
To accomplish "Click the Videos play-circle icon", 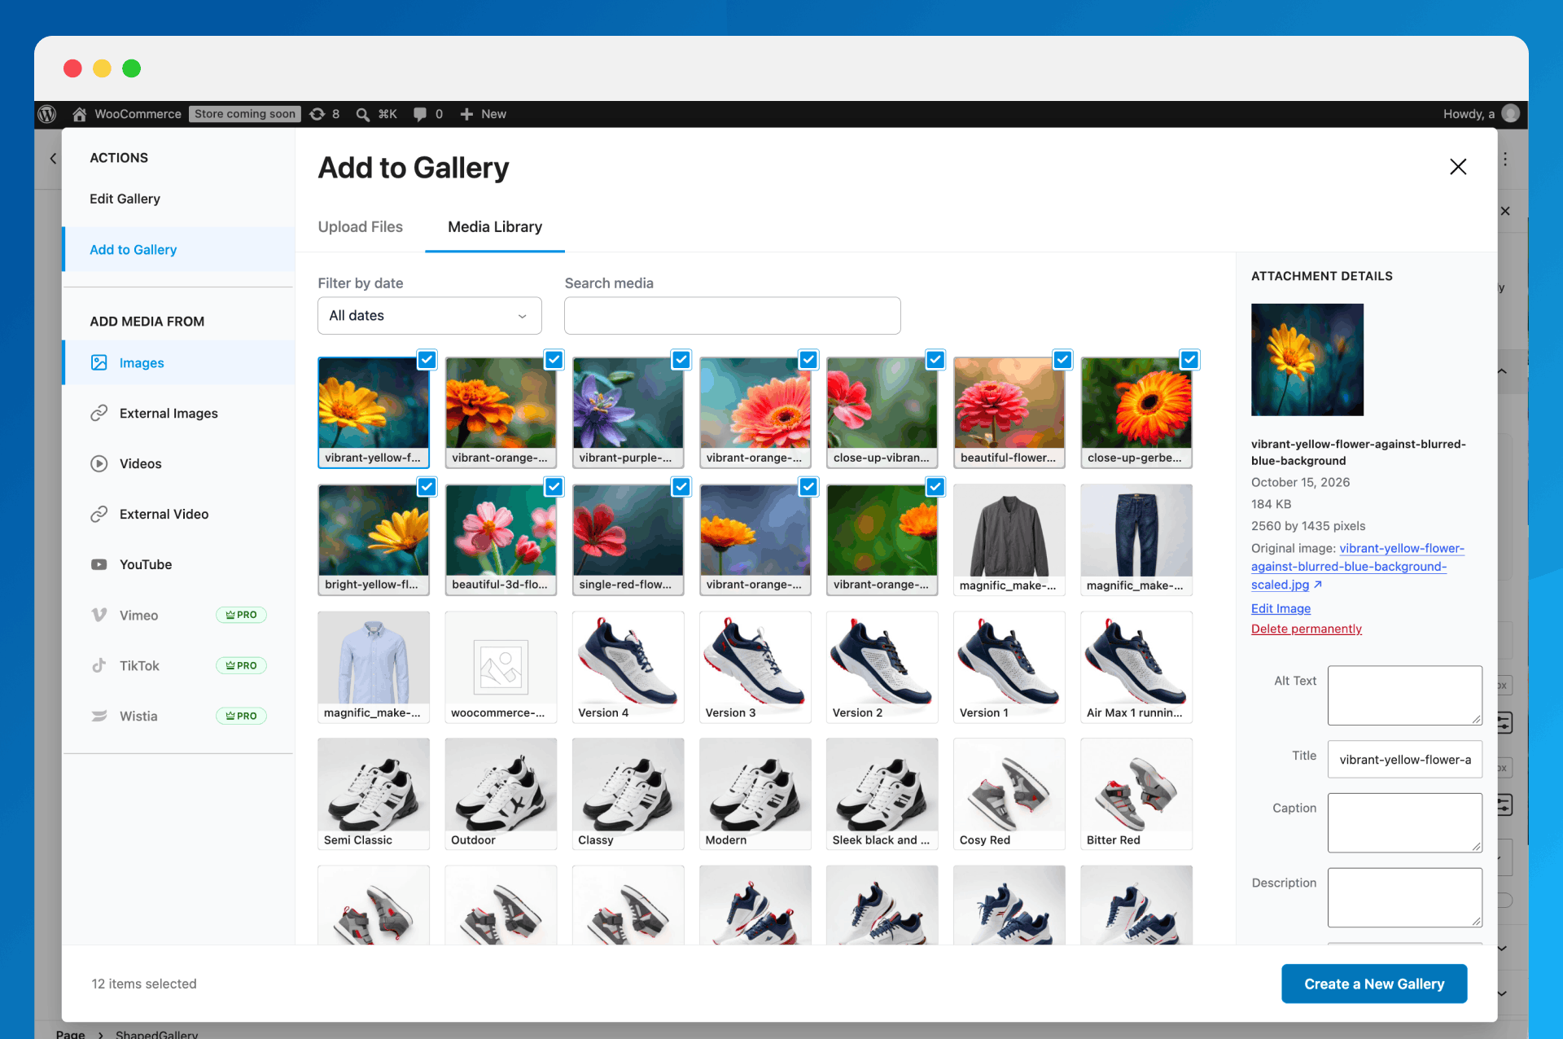I will pos(99,463).
